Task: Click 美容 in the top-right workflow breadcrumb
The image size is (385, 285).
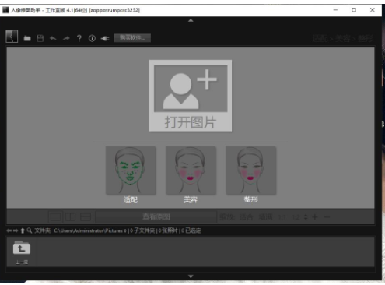Action: (x=343, y=39)
